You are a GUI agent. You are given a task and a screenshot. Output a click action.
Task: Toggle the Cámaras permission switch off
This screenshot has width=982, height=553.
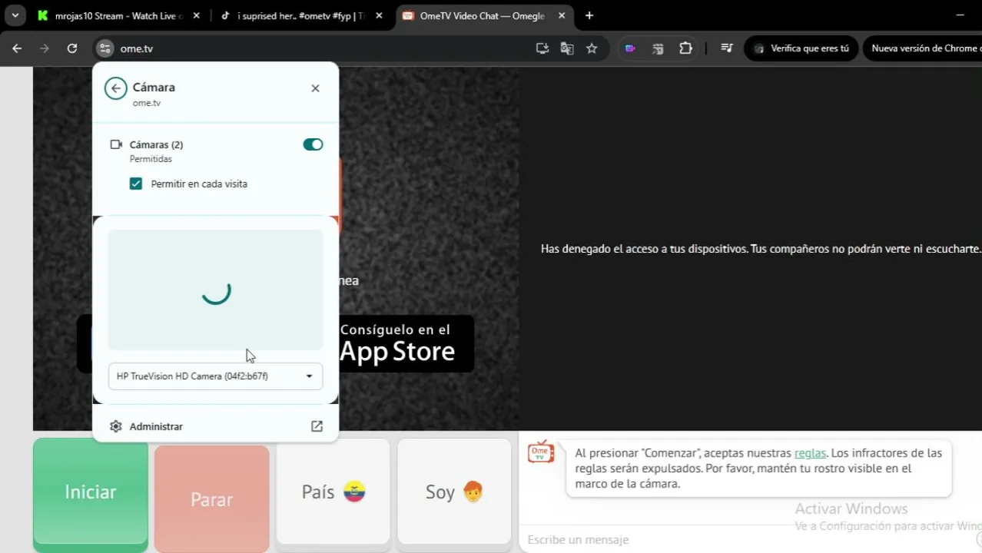tap(313, 144)
